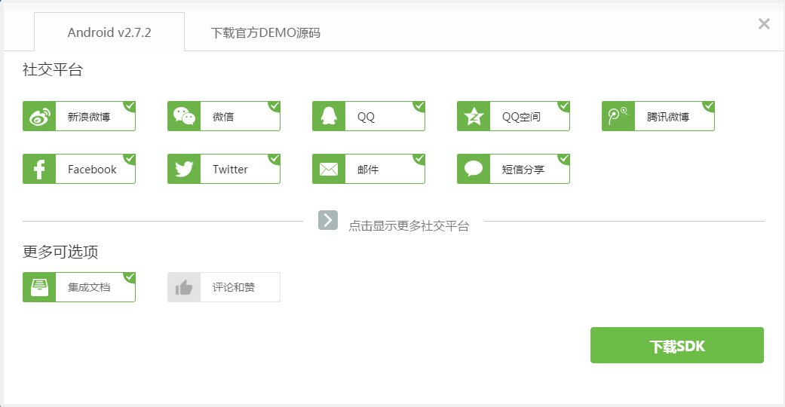Toggle the Facebook platform label
Screen dimensions: 785x407
pyautogui.click(x=92, y=170)
